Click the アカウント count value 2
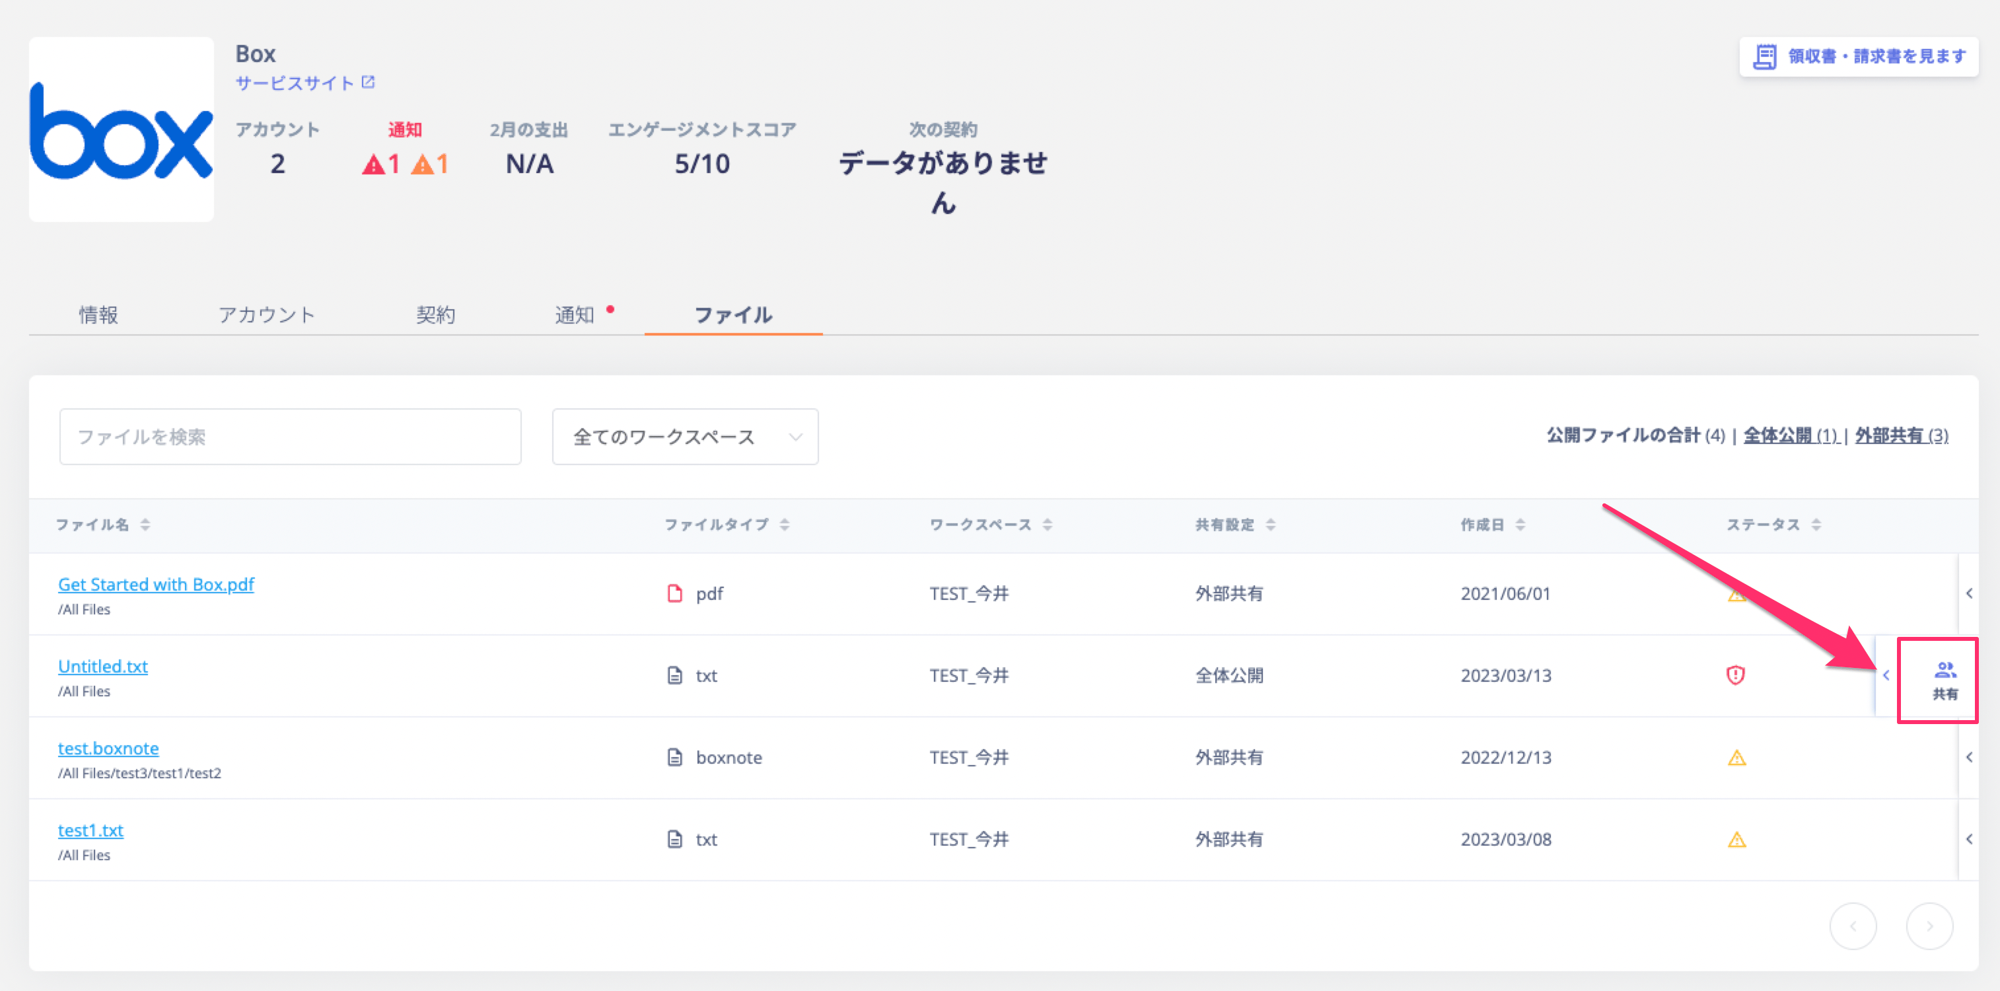This screenshot has width=2000, height=991. pos(277,164)
